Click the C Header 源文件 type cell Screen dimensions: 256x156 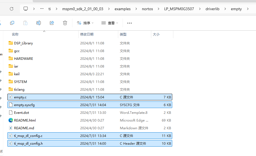(133, 143)
